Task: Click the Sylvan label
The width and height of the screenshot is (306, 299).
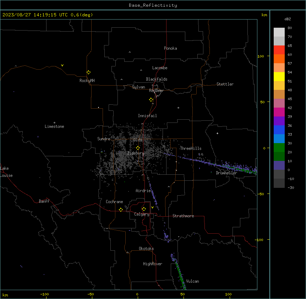Action: click(138, 87)
